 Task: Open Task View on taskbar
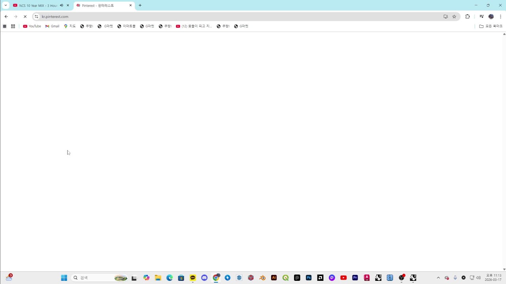click(x=134, y=278)
